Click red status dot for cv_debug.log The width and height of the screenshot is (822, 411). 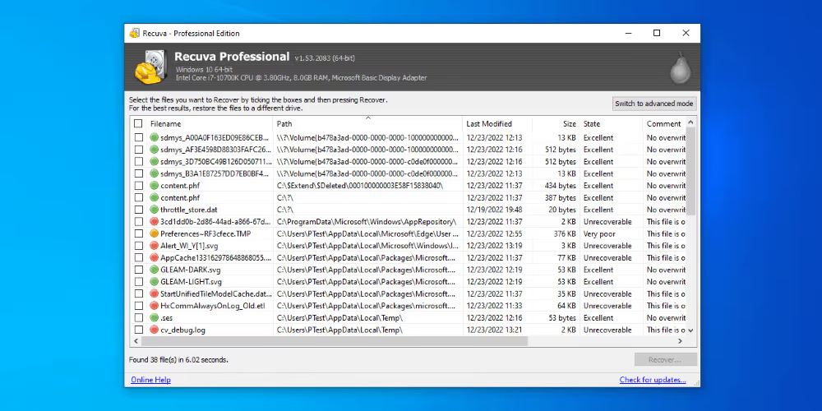tap(154, 330)
